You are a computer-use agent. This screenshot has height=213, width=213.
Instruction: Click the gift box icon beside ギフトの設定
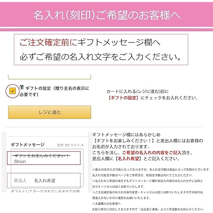[x=22, y=87]
